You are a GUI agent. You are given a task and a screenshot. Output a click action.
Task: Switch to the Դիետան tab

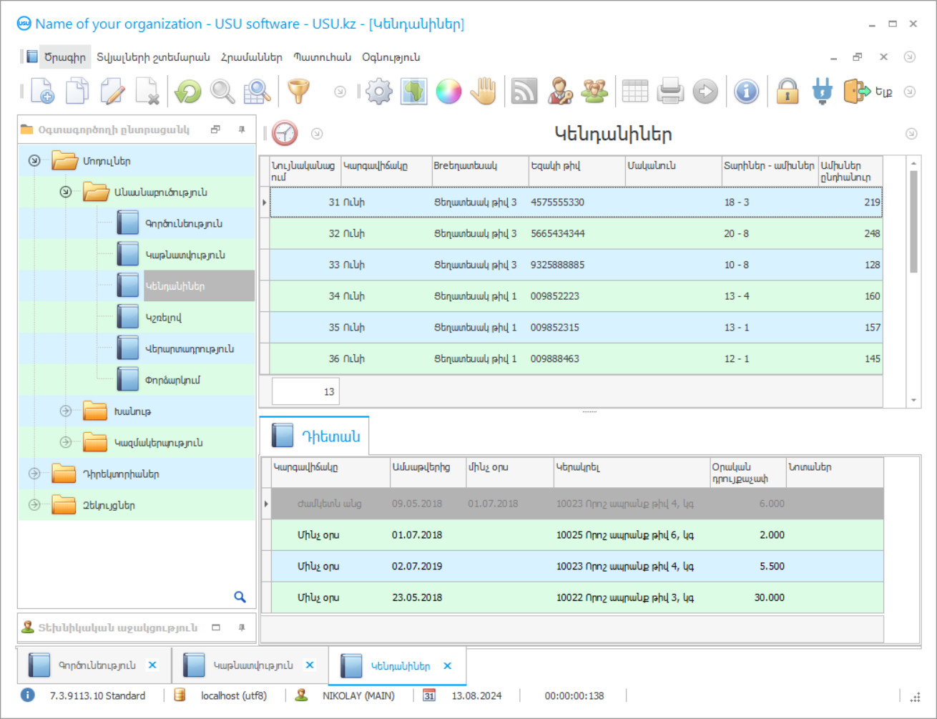click(315, 436)
